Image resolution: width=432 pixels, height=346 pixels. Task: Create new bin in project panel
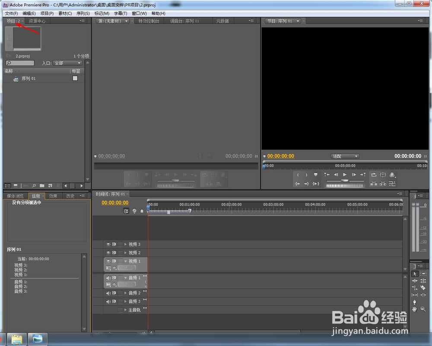point(42,186)
